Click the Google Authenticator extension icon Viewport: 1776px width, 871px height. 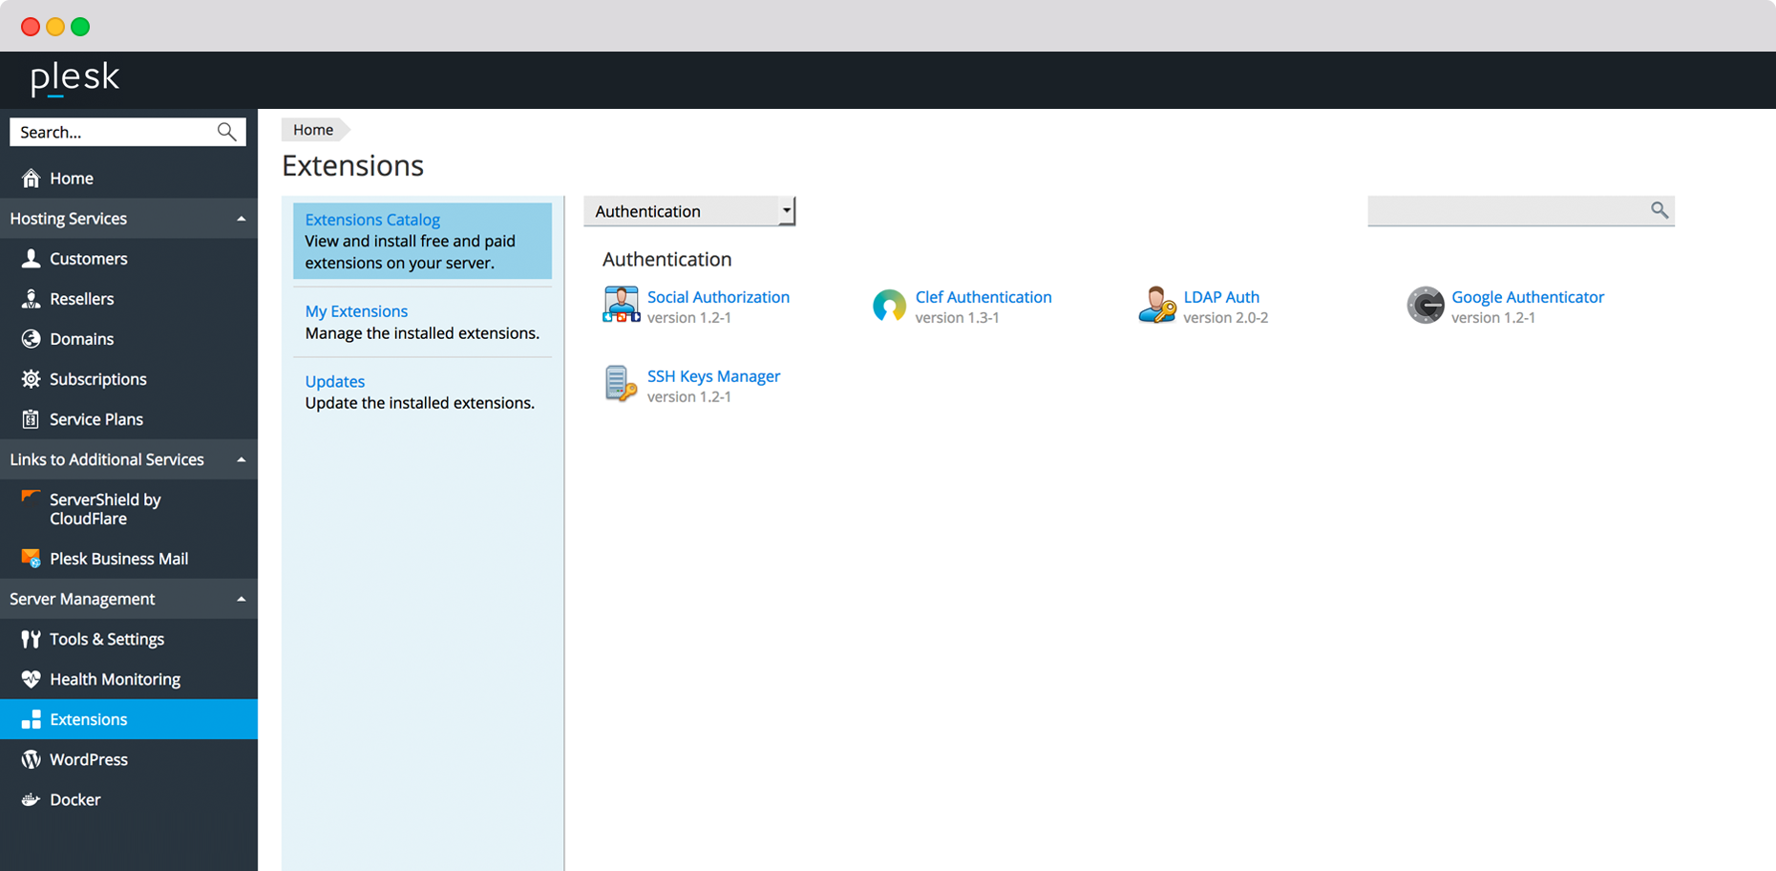point(1425,306)
